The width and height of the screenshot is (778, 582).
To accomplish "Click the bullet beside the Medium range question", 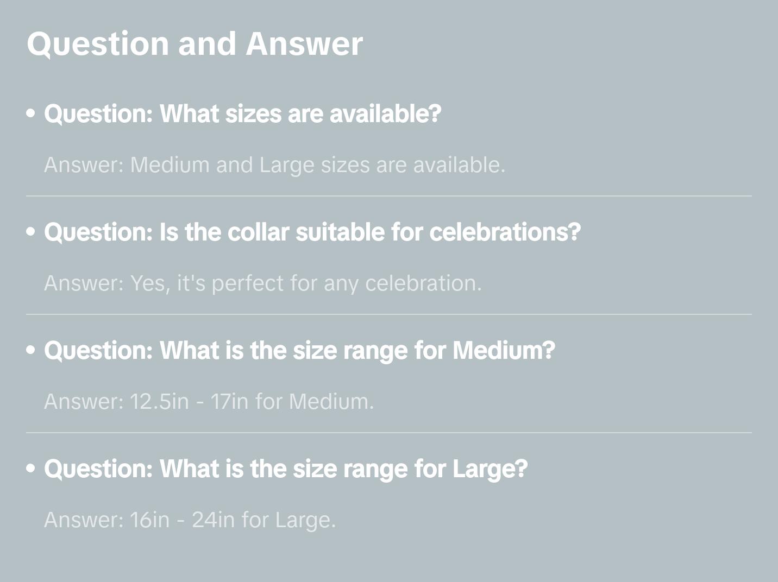I will tap(30, 350).
